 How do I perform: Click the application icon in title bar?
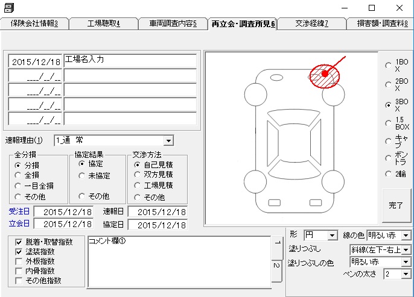[8, 8]
